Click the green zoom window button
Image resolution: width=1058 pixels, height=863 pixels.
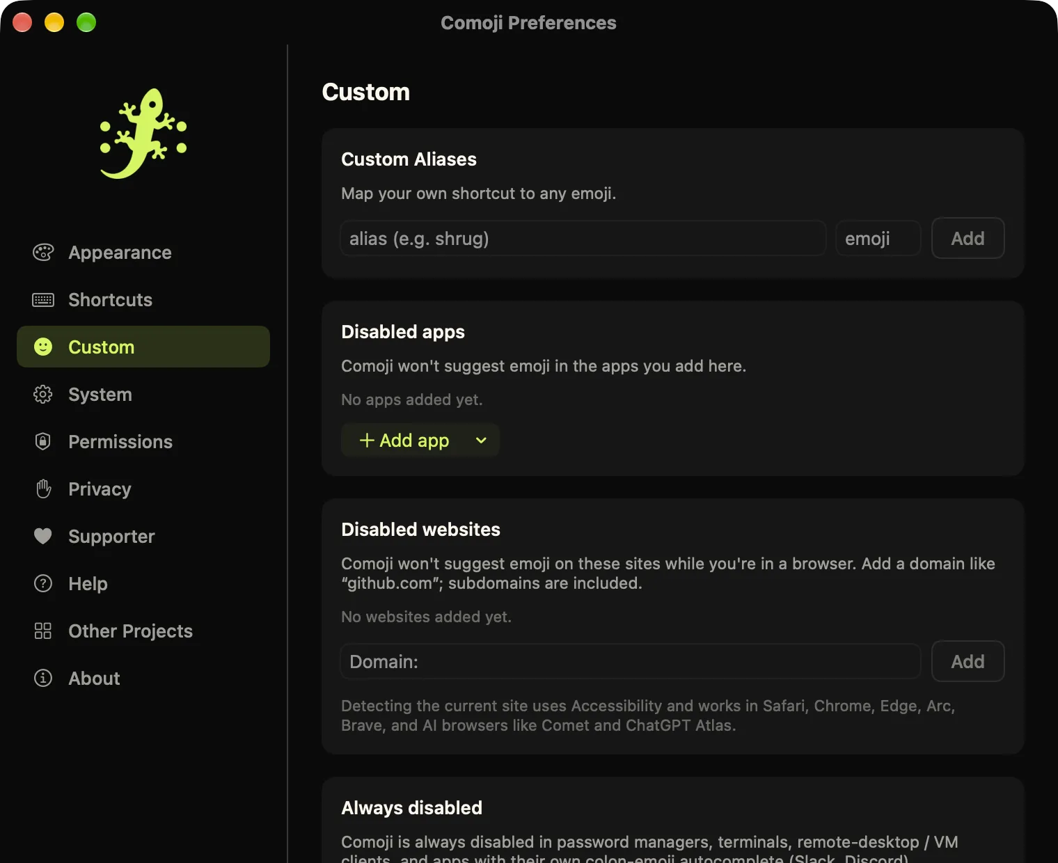(86, 22)
